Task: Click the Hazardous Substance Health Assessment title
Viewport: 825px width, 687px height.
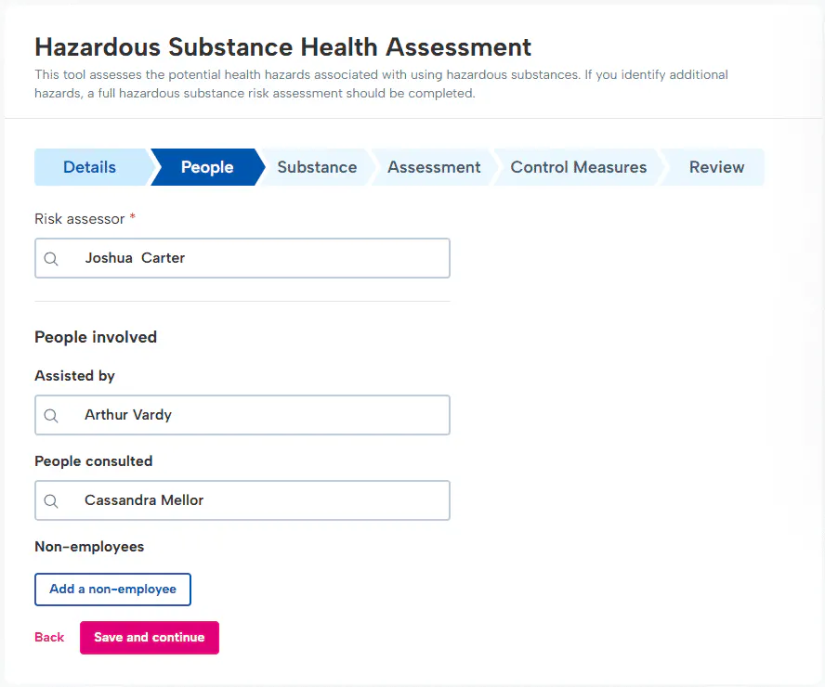Action: 282,46
